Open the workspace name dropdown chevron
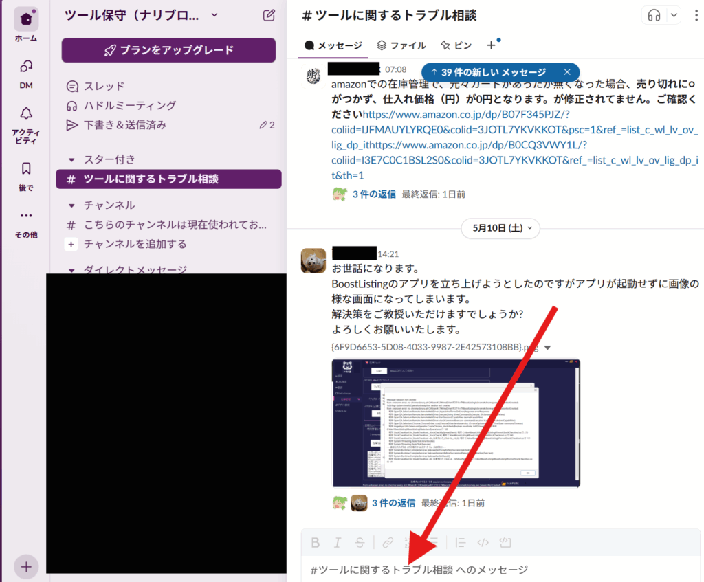The image size is (704, 582). [214, 15]
